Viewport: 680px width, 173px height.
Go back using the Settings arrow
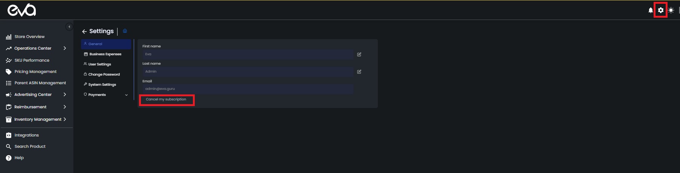84,32
